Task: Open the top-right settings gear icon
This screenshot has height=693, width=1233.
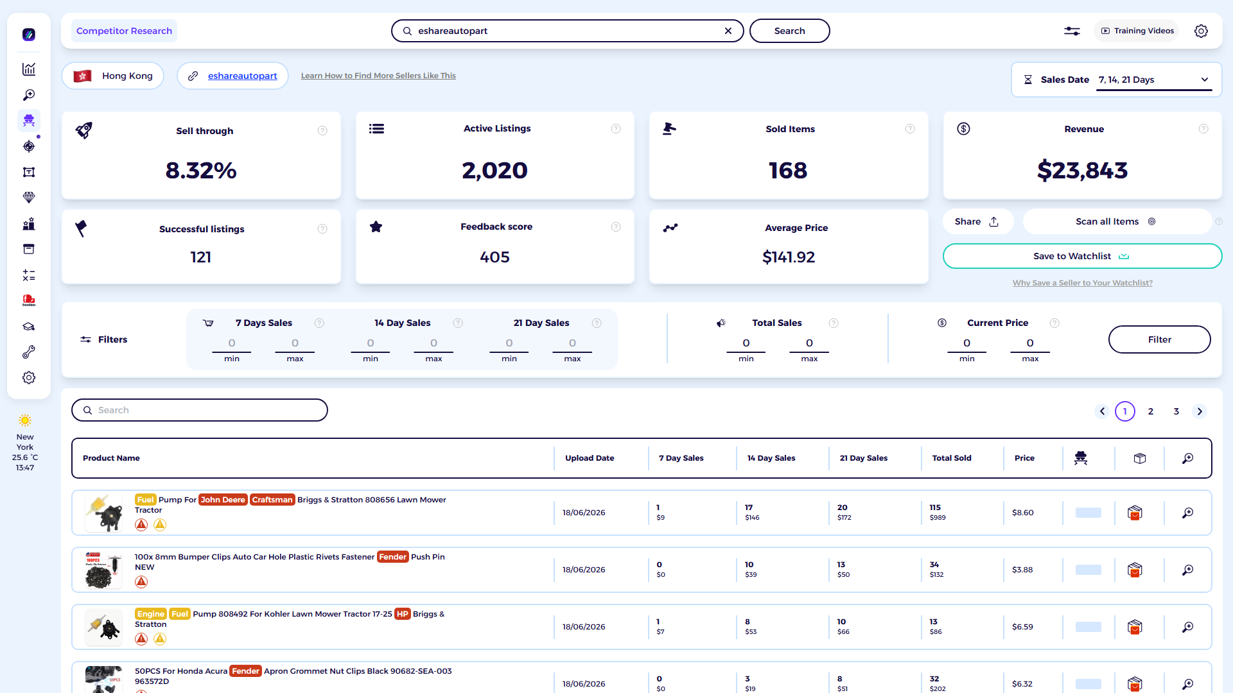Action: pos(1201,31)
